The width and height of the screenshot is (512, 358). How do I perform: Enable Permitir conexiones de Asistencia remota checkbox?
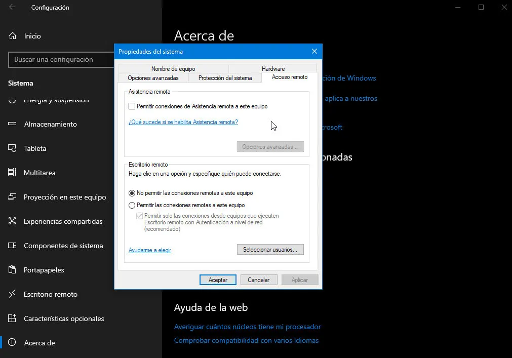pyautogui.click(x=132, y=106)
